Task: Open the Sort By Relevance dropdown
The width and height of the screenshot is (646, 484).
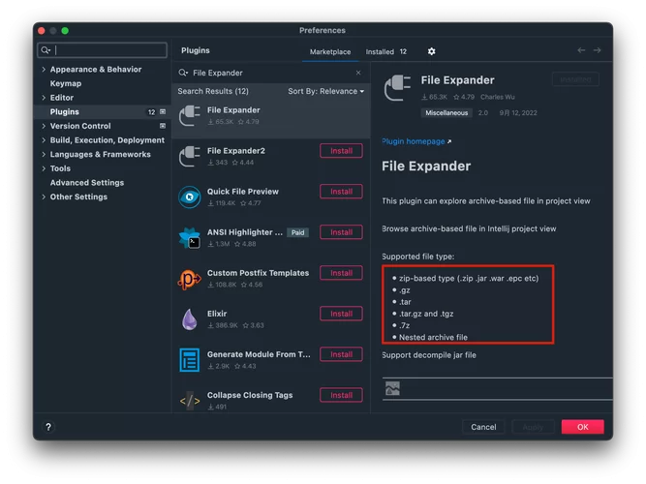Action: (x=325, y=91)
